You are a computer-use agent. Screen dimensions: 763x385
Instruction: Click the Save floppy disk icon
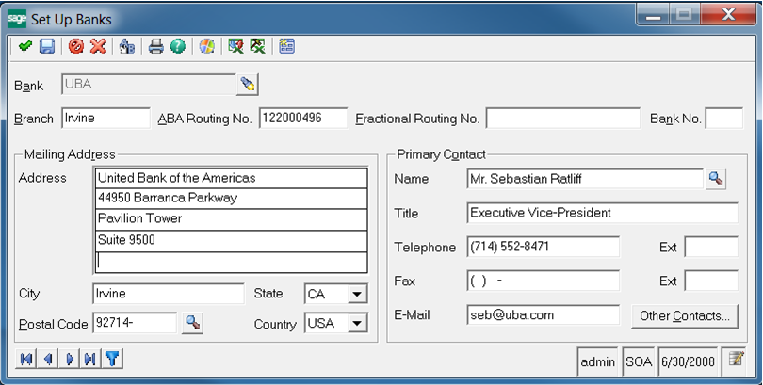pyautogui.click(x=46, y=46)
